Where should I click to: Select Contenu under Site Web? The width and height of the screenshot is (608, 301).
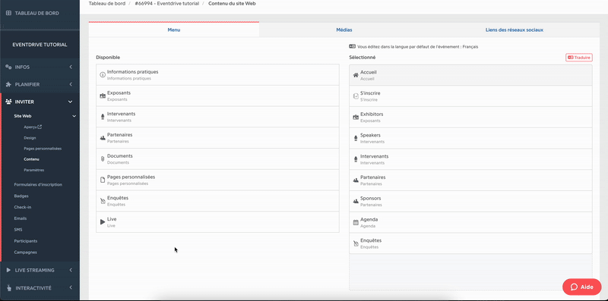pyautogui.click(x=31, y=159)
